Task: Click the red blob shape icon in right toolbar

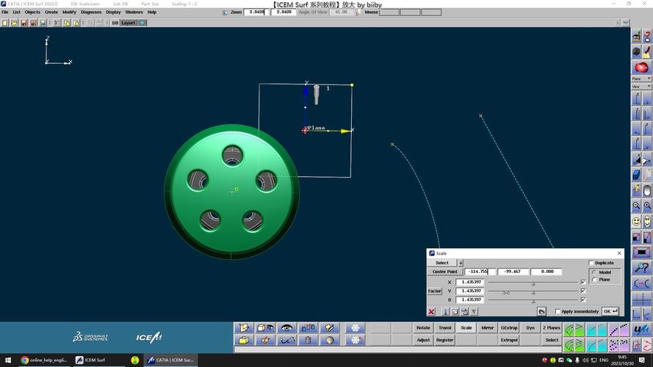Action: (x=641, y=67)
